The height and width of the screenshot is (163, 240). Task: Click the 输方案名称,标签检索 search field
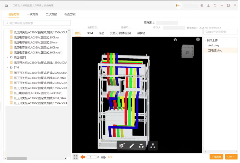point(37,23)
